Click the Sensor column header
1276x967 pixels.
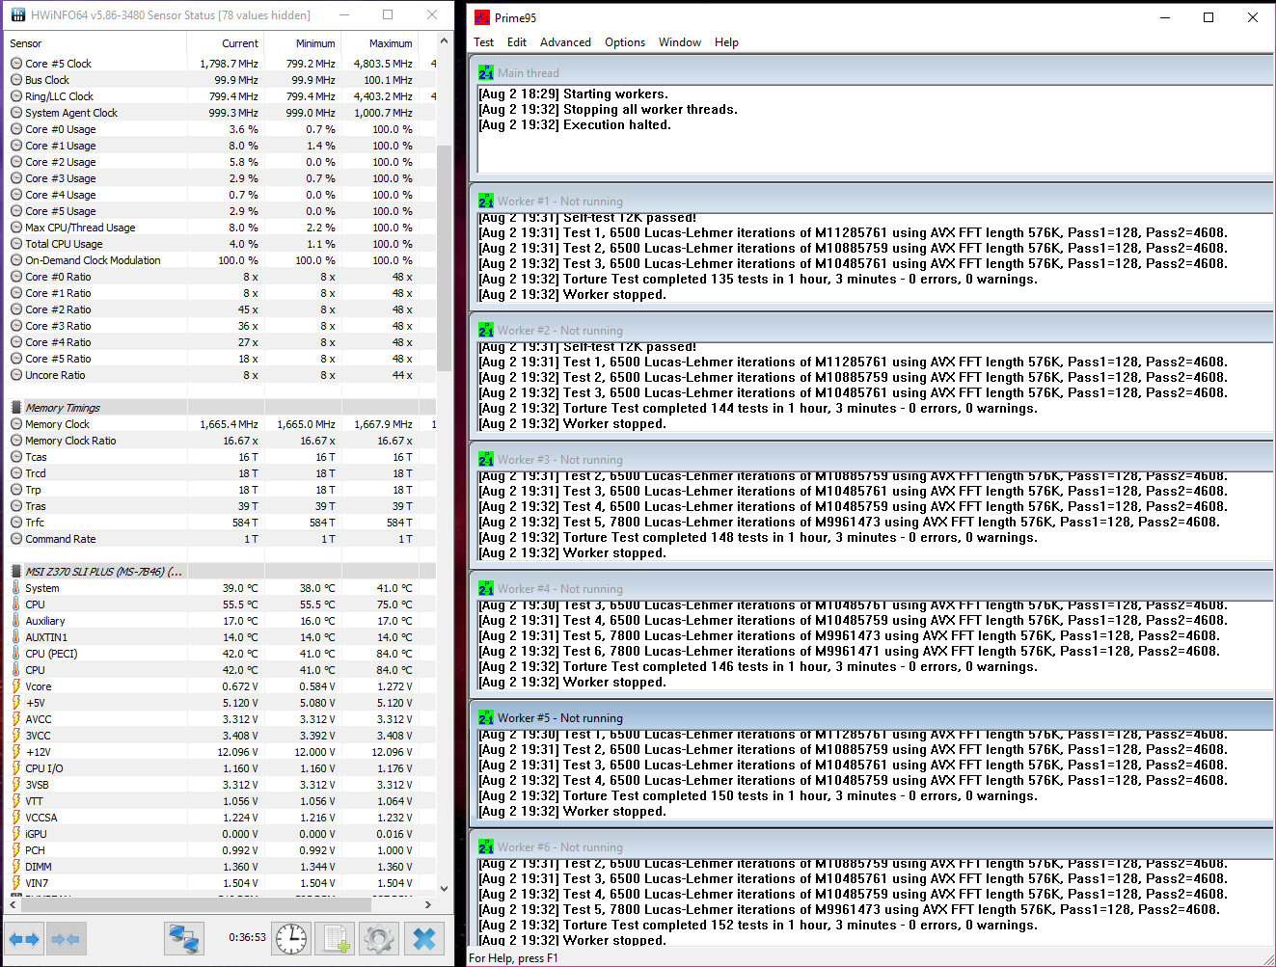95,43
